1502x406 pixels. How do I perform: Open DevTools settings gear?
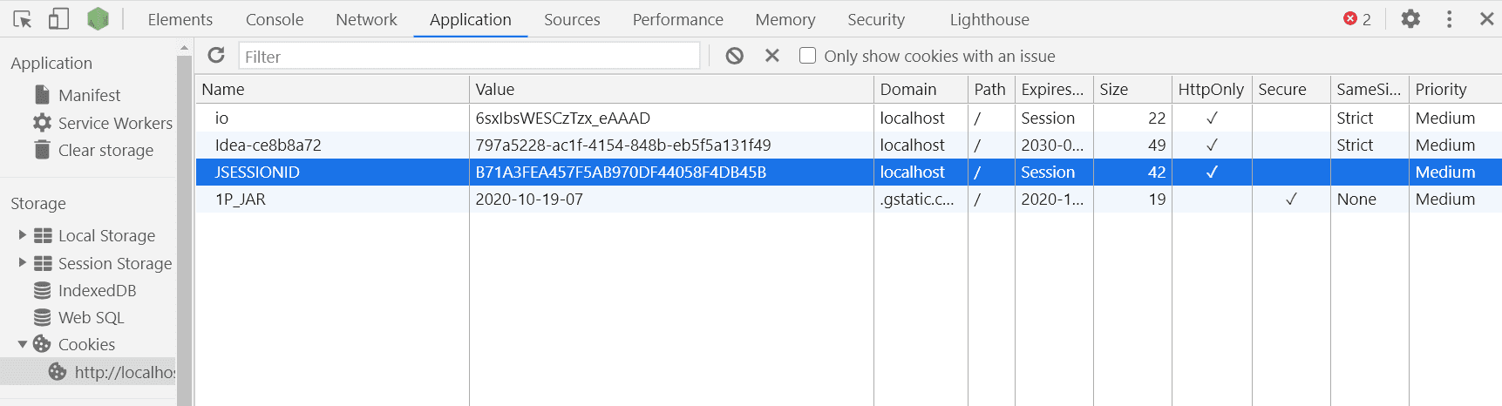pos(1410,19)
